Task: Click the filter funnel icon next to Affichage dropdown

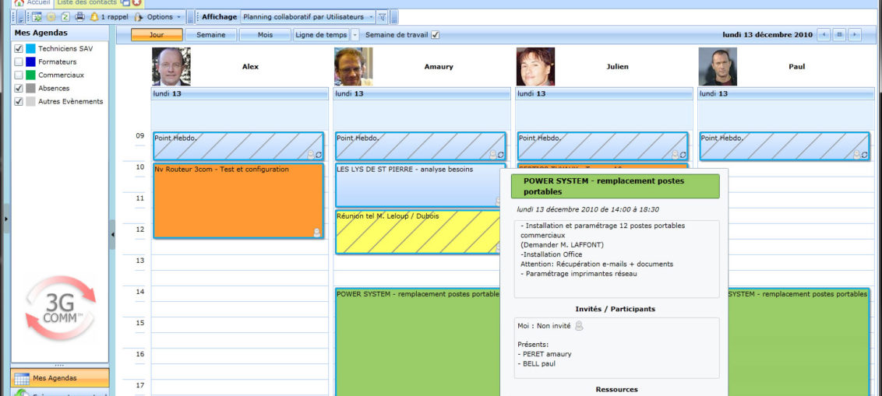Action: 383,17
